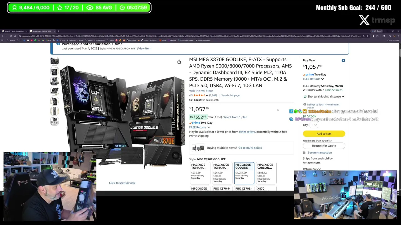Open the Select from 1 plan link
Image resolution: width=401 pixels, height=225 pixels.
pyautogui.click(x=235, y=117)
